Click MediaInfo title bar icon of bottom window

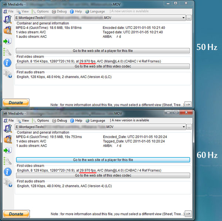(5, 113)
